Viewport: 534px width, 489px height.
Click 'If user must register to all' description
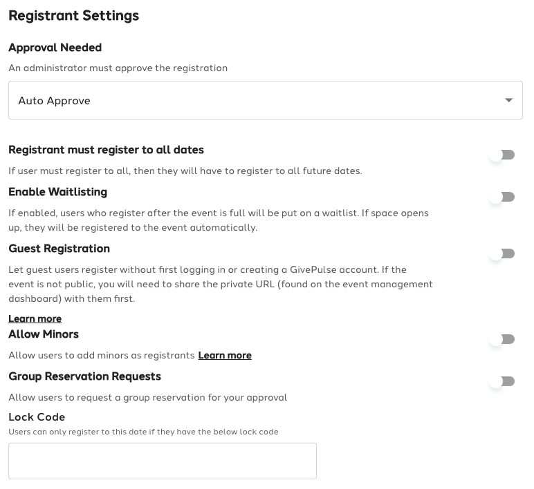coord(185,171)
